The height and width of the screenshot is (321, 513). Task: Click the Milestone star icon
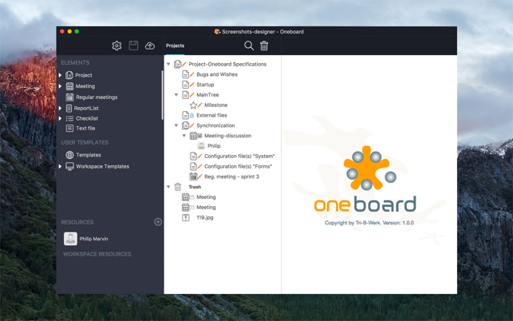[x=193, y=105]
